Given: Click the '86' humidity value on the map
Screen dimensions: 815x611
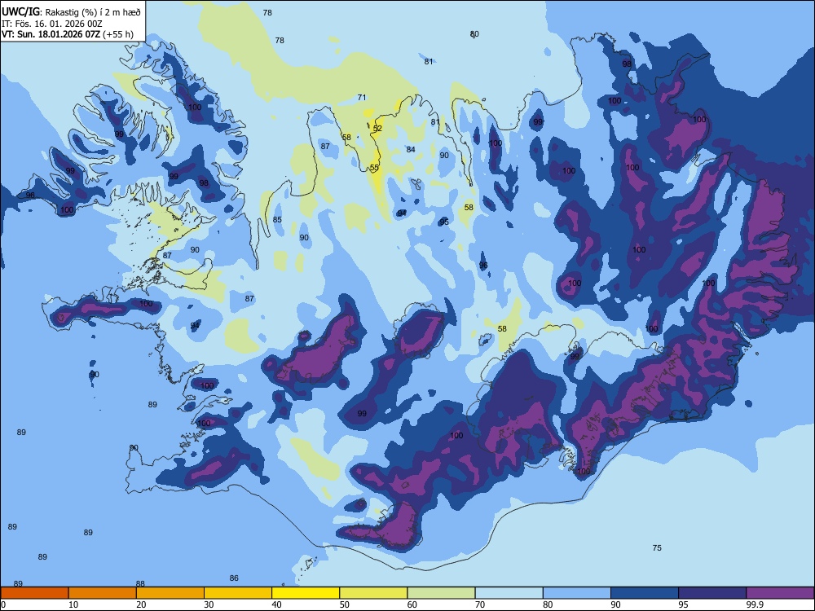Looking at the screenshot, I should 234,578.
